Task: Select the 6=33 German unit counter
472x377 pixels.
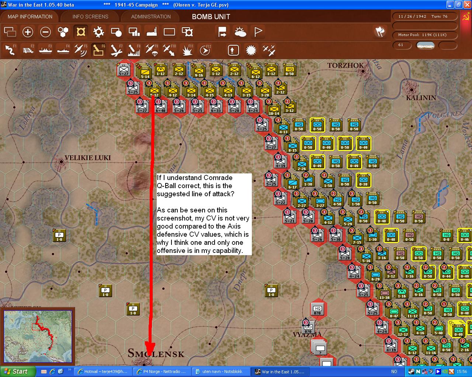Action: [x=216, y=106]
